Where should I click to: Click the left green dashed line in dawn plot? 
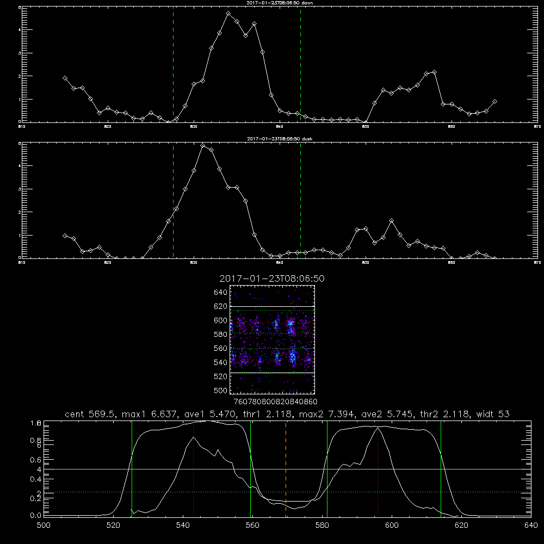pyautogui.click(x=173, y=64)
